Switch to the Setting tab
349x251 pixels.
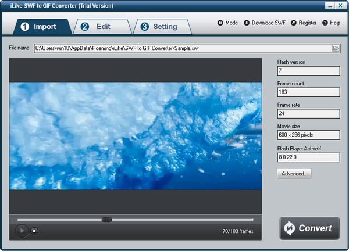coord(163,27)
